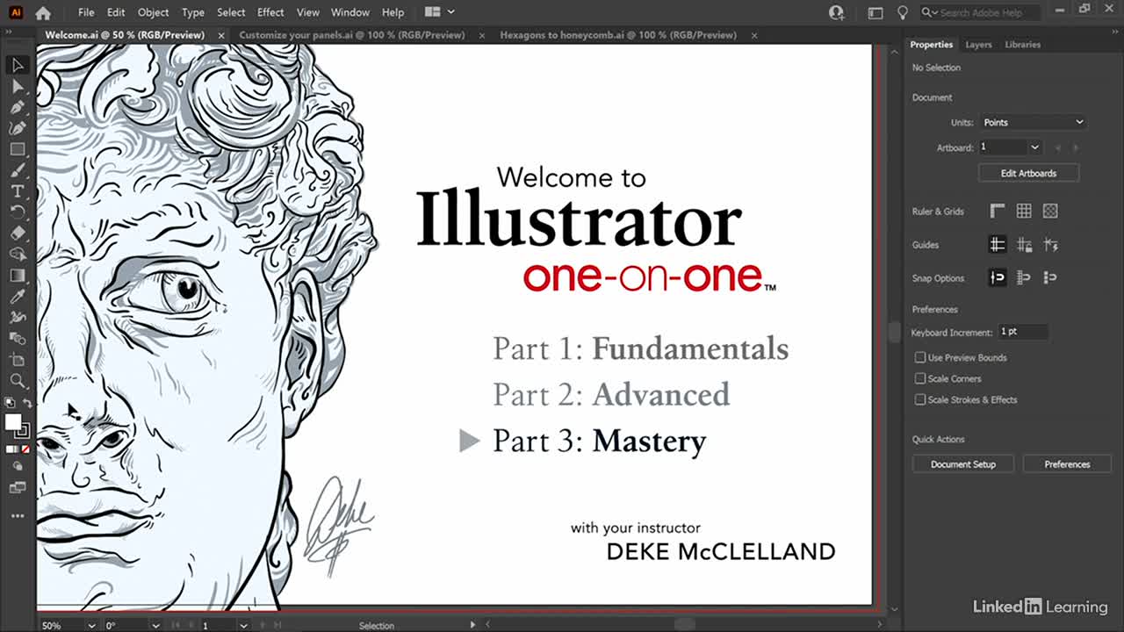Open the artboard navigation dropdown in status bar
1124x632 pixels.
(x=243, y=625)
